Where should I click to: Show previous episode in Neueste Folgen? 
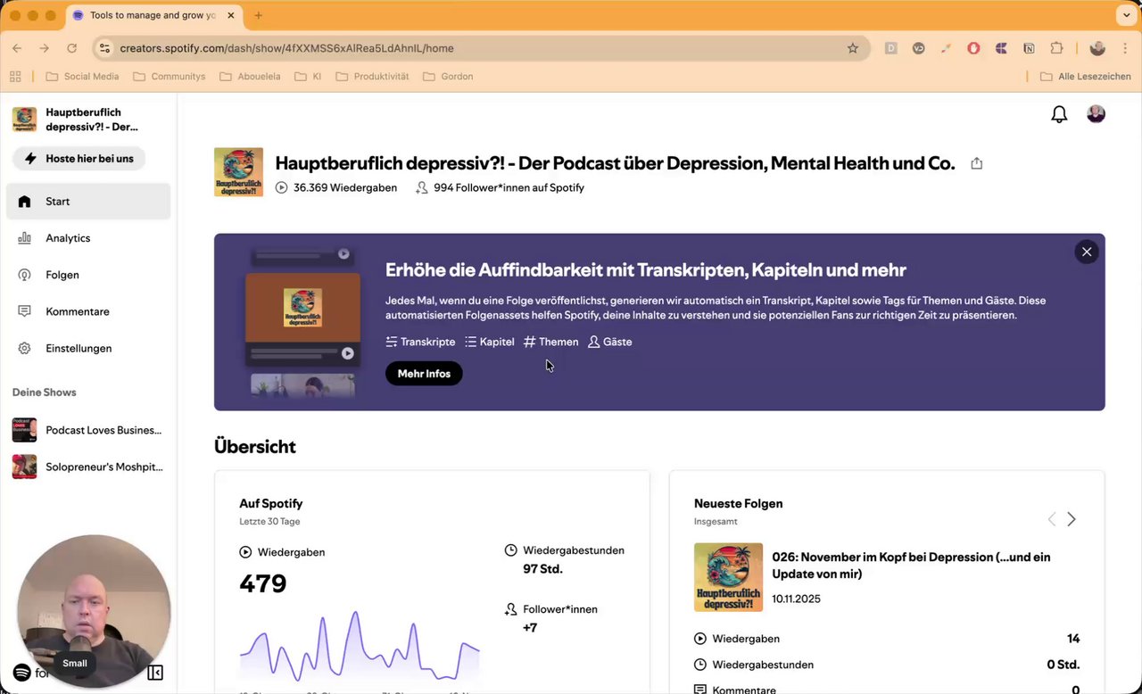(1051, 519)
